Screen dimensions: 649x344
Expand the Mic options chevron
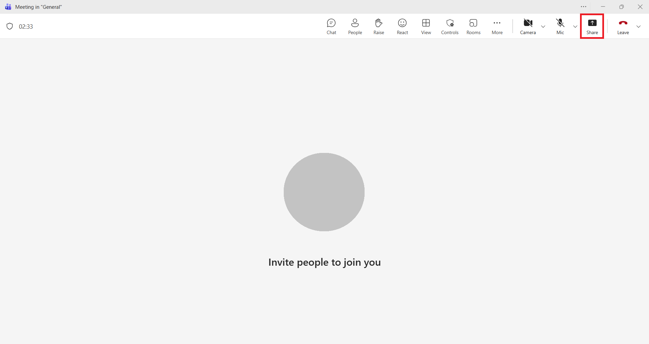point(575,27)
